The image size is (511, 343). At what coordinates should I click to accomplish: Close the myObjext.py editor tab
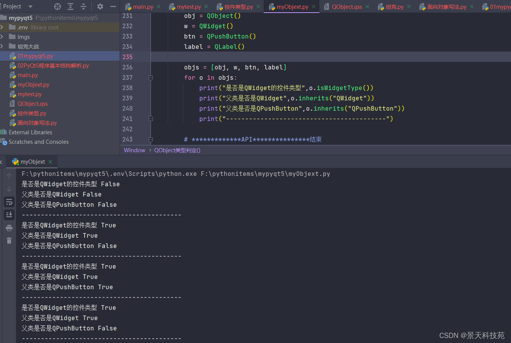(x=314, y=6)
